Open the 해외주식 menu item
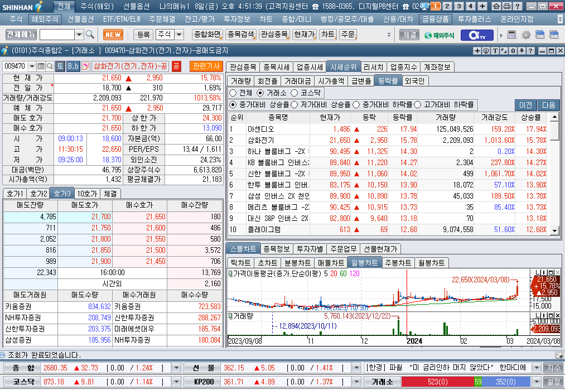This screenshot has height=390, width=565. 45,19
